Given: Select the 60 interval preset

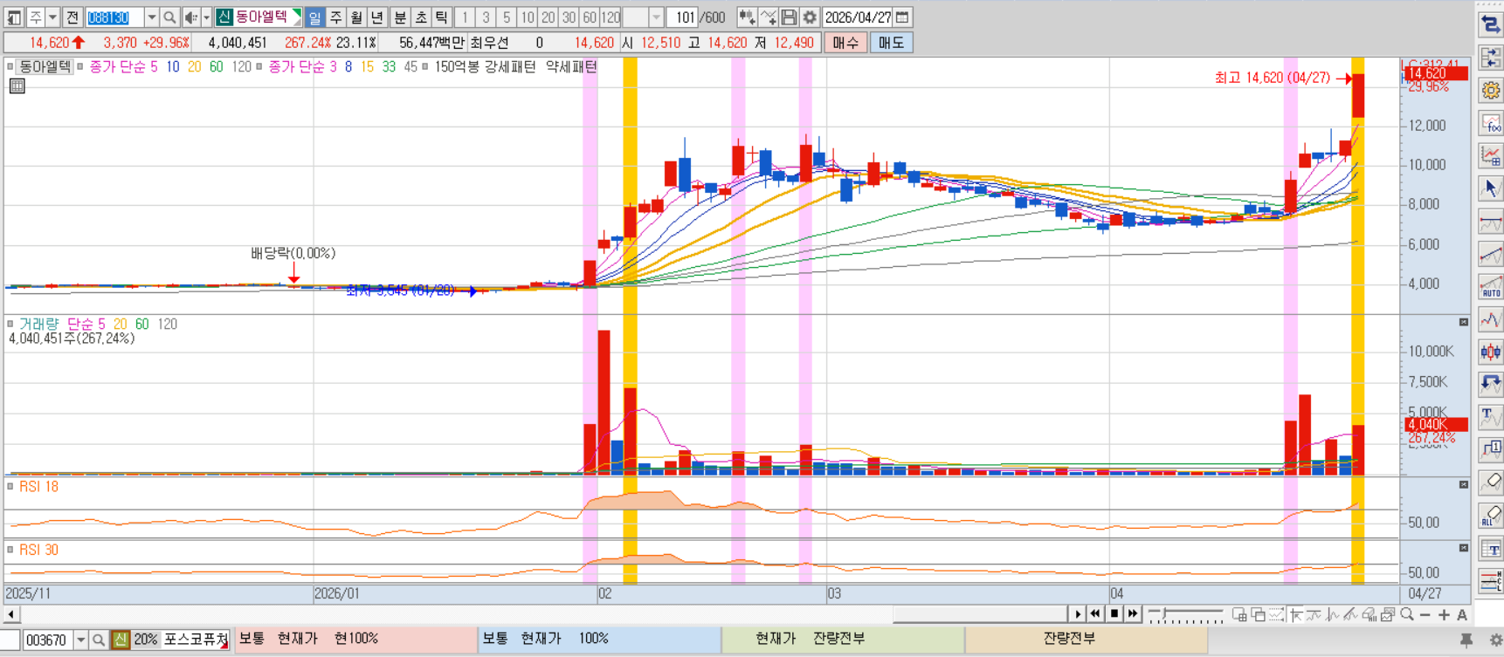Looking at the screenshot, I should point(590,17).
